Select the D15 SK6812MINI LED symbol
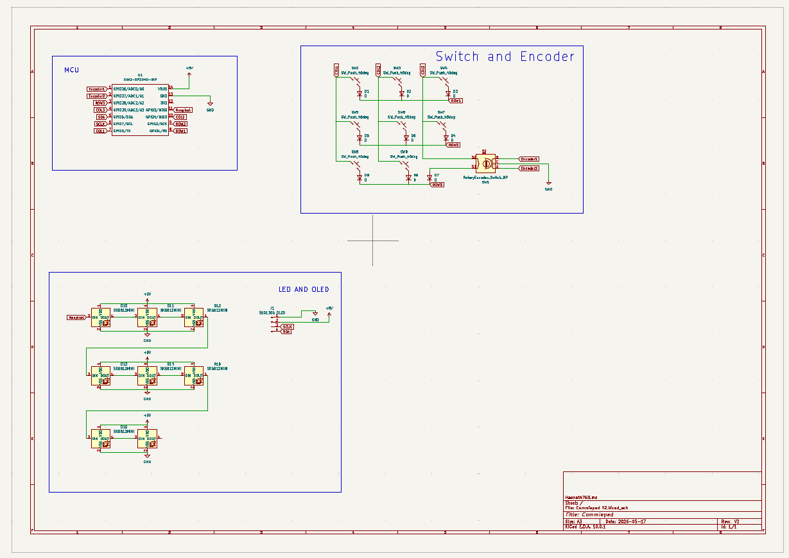The image size is (789, 558). [194, 375]
